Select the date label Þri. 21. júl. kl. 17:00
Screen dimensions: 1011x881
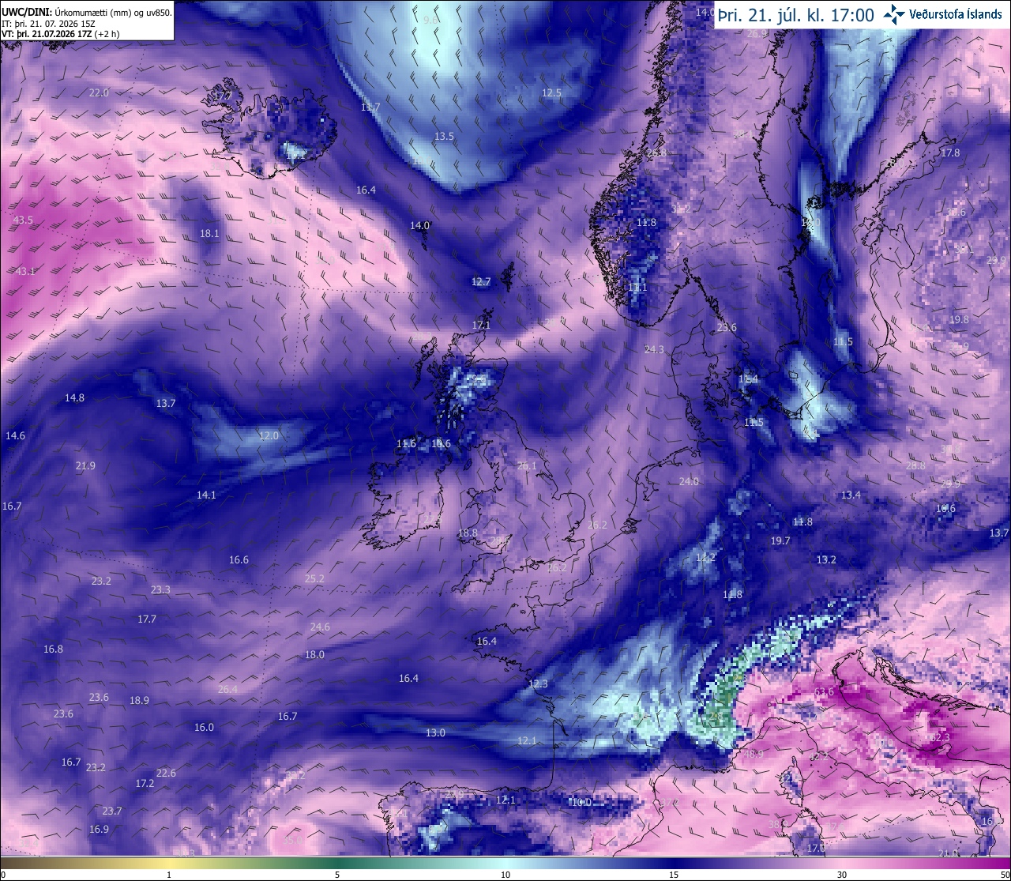[795, 15]
